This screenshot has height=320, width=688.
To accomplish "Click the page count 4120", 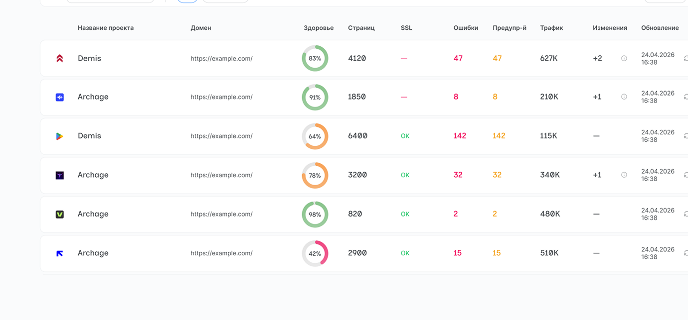I will [x=357, y=58].
